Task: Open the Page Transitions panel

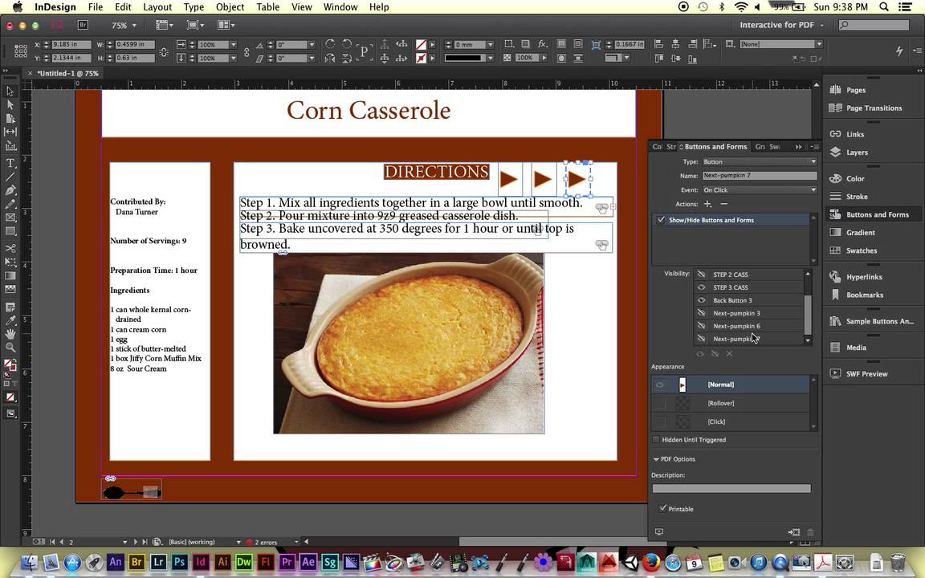Action: click(x=873, y=108)
